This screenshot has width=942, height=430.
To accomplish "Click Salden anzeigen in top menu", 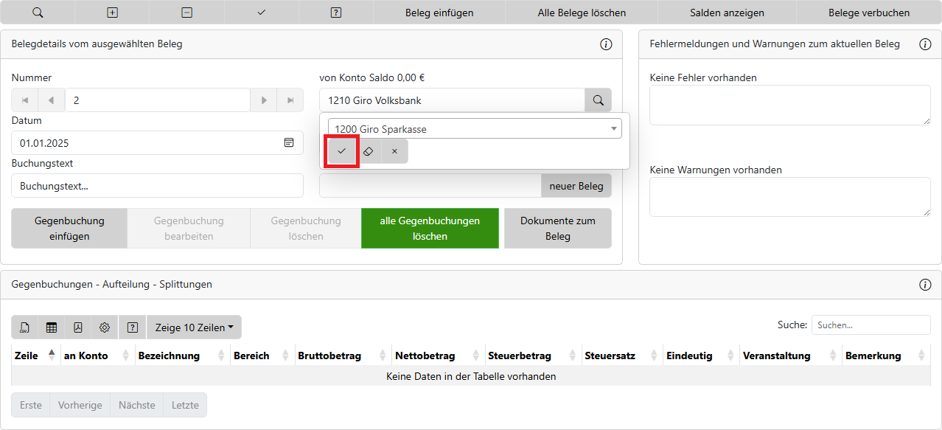I will [x=727, y=13].
